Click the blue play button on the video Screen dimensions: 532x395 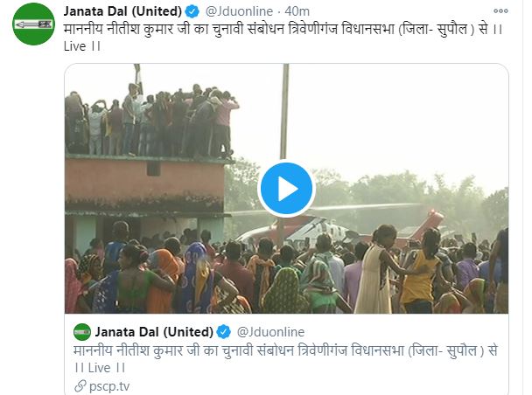point(286,190)
